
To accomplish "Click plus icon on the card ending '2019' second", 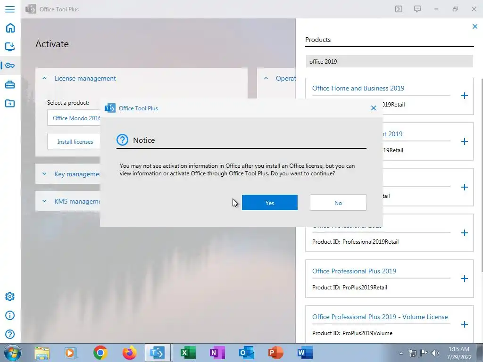I will (464, 141).
